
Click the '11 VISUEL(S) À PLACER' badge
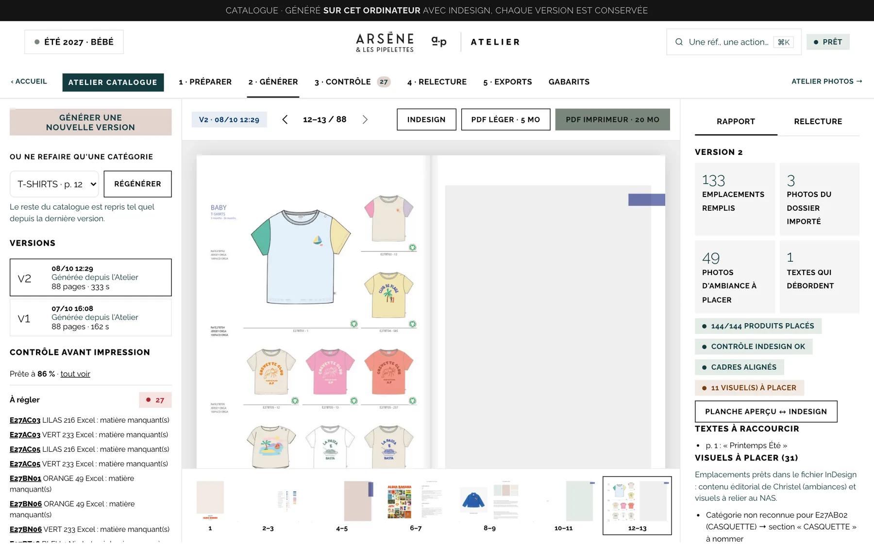click(749, 388)
